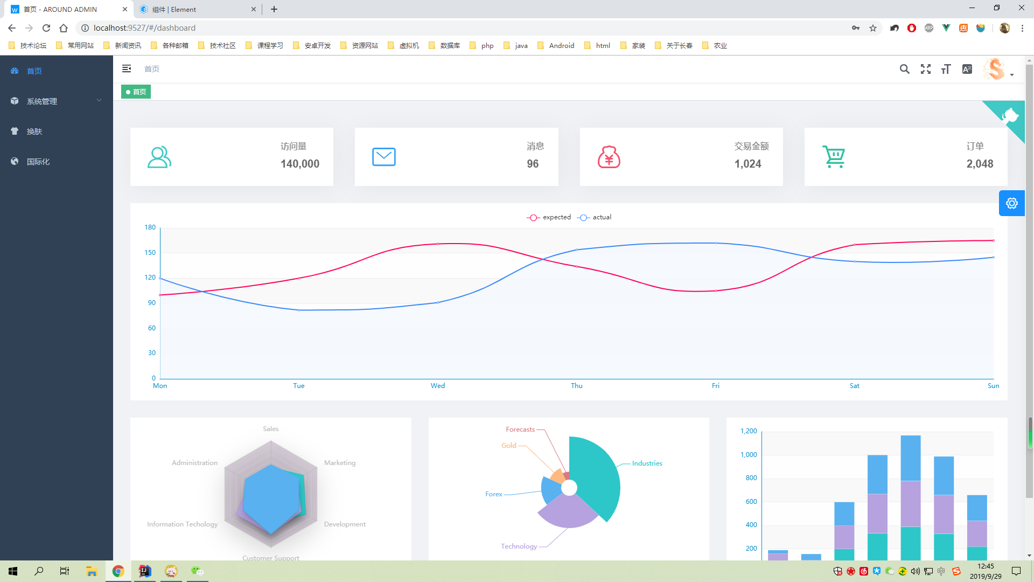Open the java bookmark folder
The image size is (1034, 582).
515,46
